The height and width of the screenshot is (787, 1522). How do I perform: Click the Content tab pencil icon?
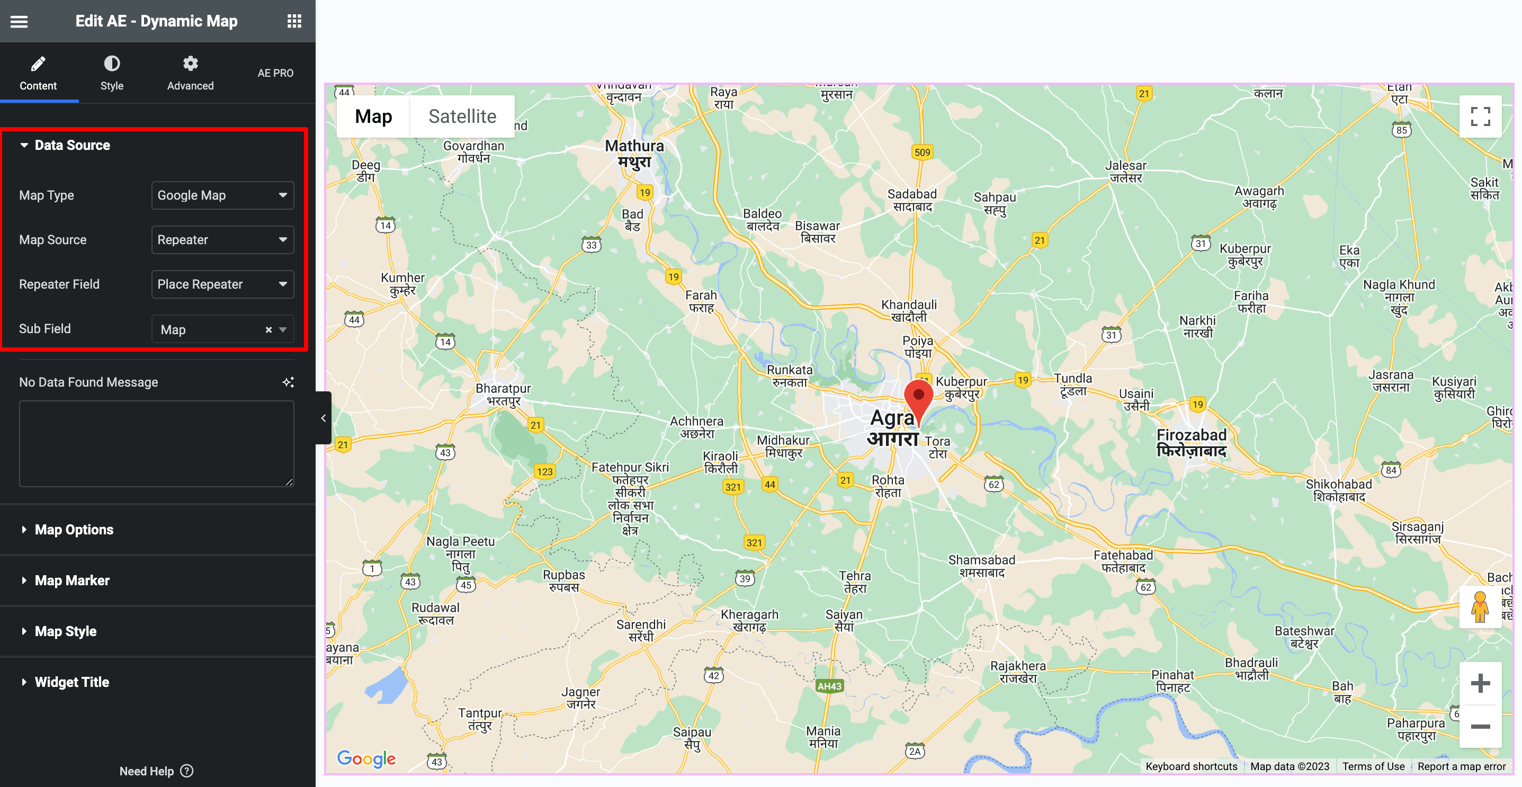point(39,64)
